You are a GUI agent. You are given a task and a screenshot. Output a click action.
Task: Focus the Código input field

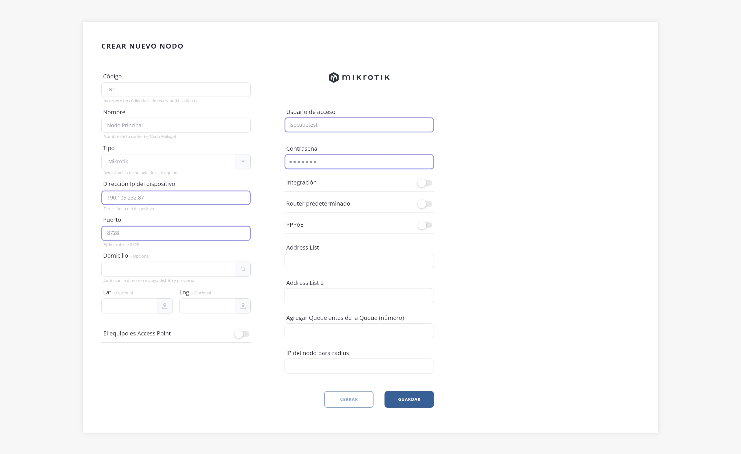pos(176,90)
